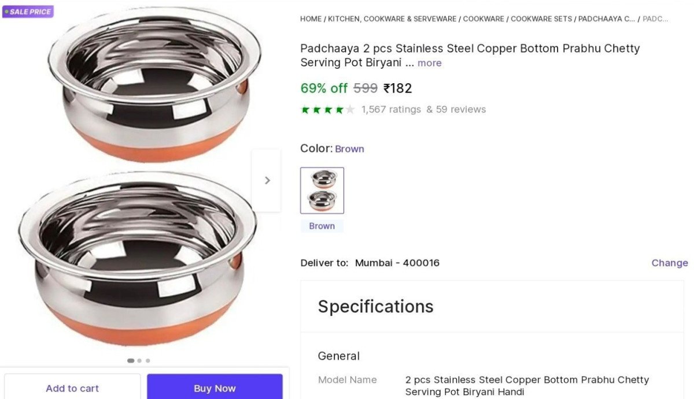Click the main handi product image
This screenshot has width=694, height=399.
click(x=139, y=179)
